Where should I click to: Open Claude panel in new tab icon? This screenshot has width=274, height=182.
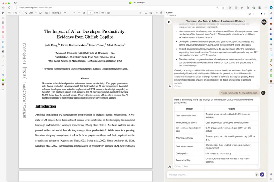(x=249, y=14)
